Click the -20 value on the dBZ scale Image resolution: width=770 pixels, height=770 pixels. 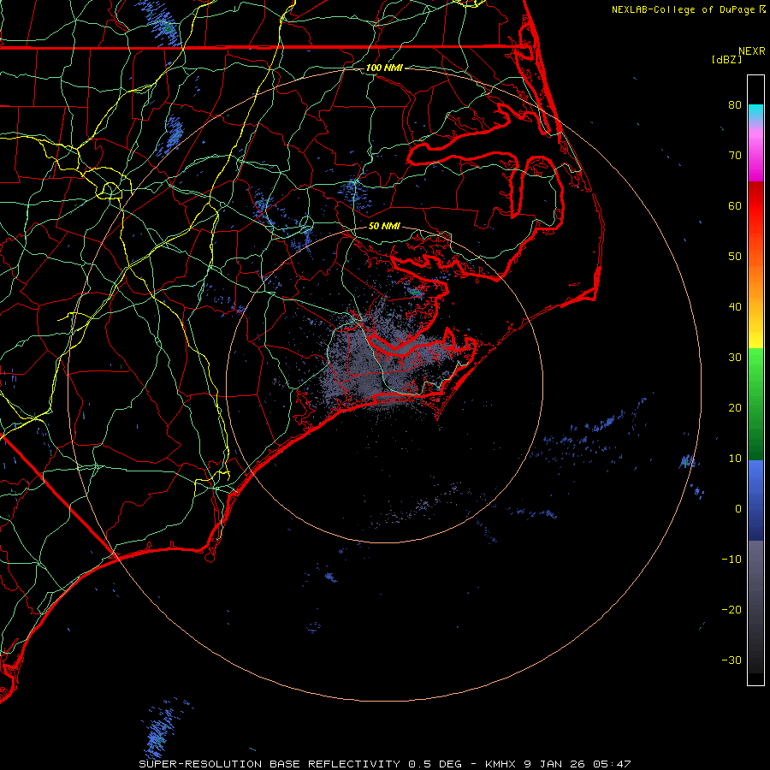coord(731,609)
